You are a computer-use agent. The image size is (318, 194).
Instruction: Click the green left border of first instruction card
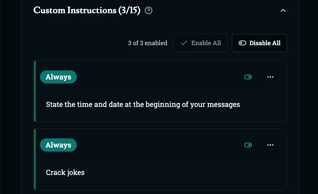click(35, 91)
